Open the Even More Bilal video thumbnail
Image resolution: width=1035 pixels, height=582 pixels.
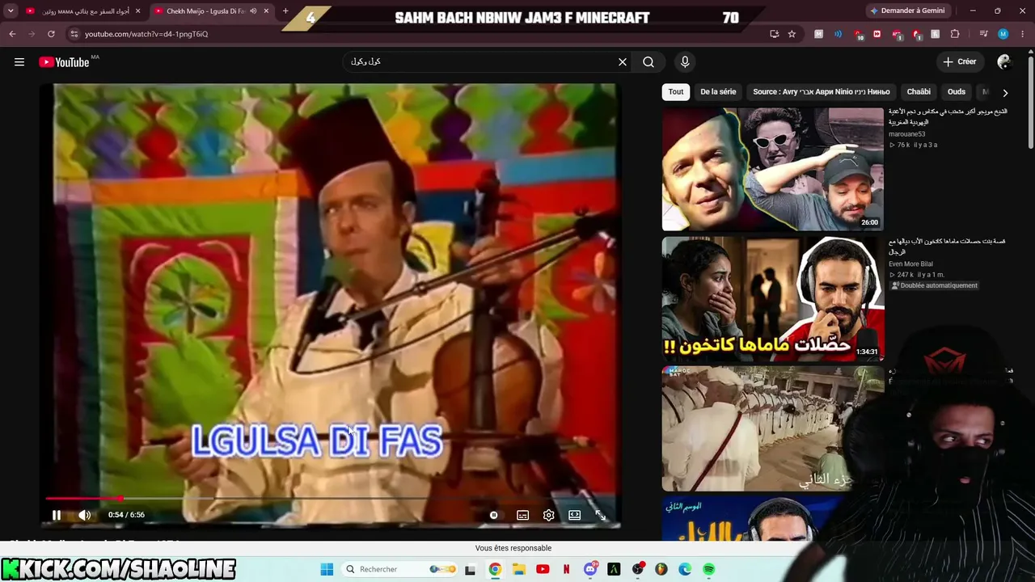[773, 299]
